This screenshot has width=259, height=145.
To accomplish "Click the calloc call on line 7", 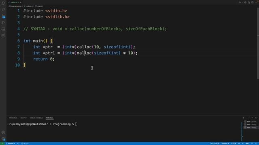I will pyautogui.click(x=84, y=47).
